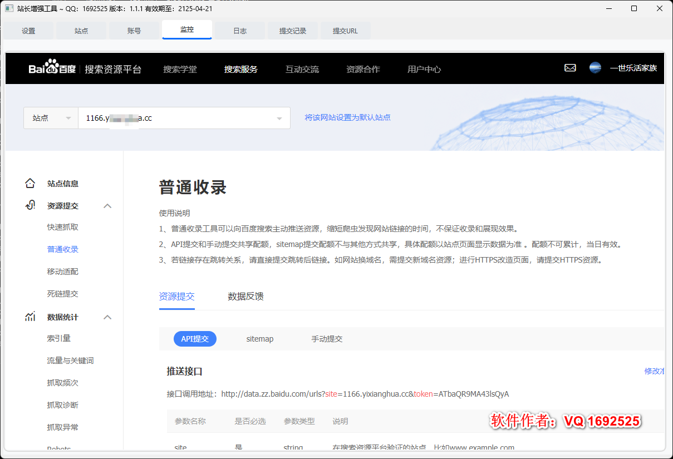This screenshot has height=459, width=673.
Task: Switch to 手动提交 option
Action: point(327,339)
